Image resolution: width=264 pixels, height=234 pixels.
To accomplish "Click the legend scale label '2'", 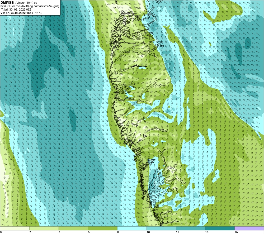I will point(30,232).
